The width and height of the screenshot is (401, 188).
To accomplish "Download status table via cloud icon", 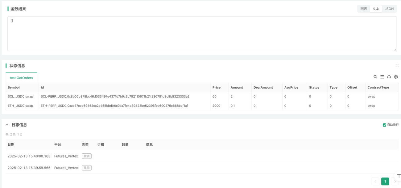I will pos(389,77).
